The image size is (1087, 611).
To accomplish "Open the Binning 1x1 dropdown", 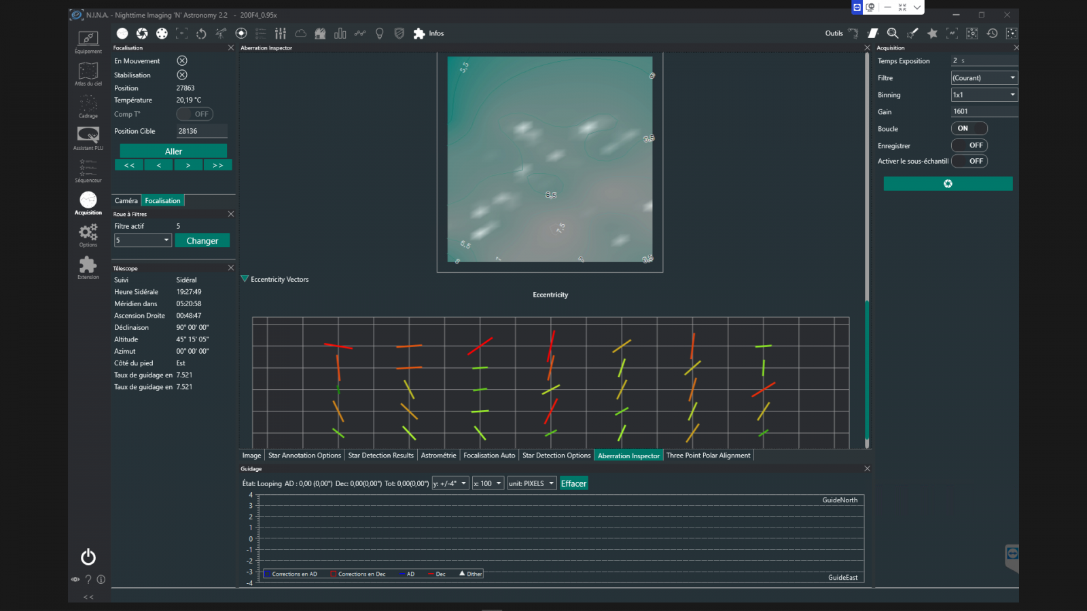I will click(x=984, y=95).
